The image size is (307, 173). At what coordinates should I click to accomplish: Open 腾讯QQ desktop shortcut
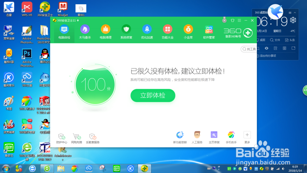[x=45, y=56]
